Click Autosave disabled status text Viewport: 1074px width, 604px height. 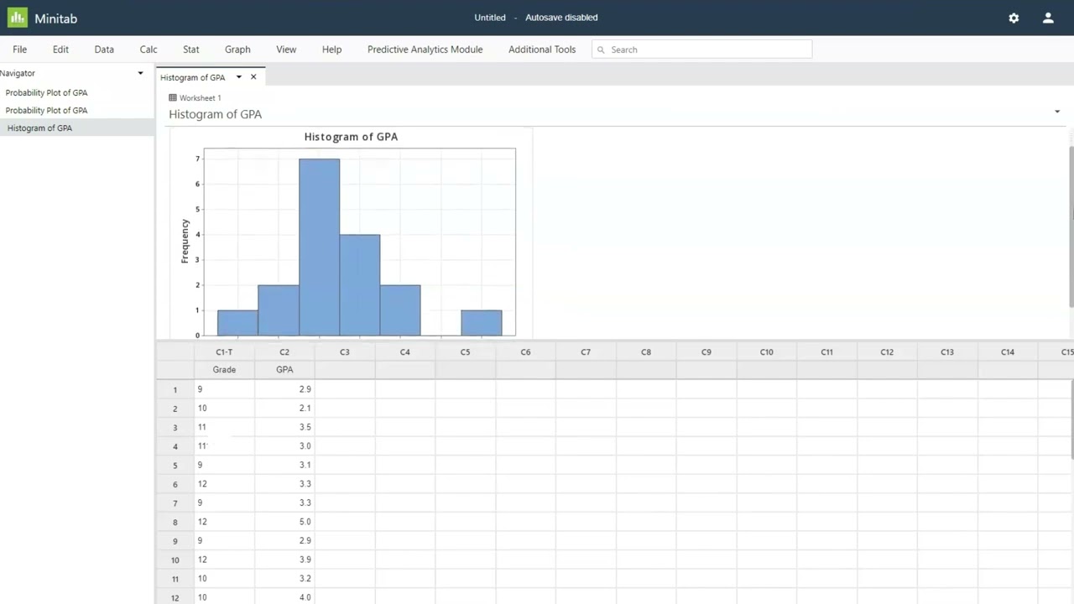tap(561, 18)
